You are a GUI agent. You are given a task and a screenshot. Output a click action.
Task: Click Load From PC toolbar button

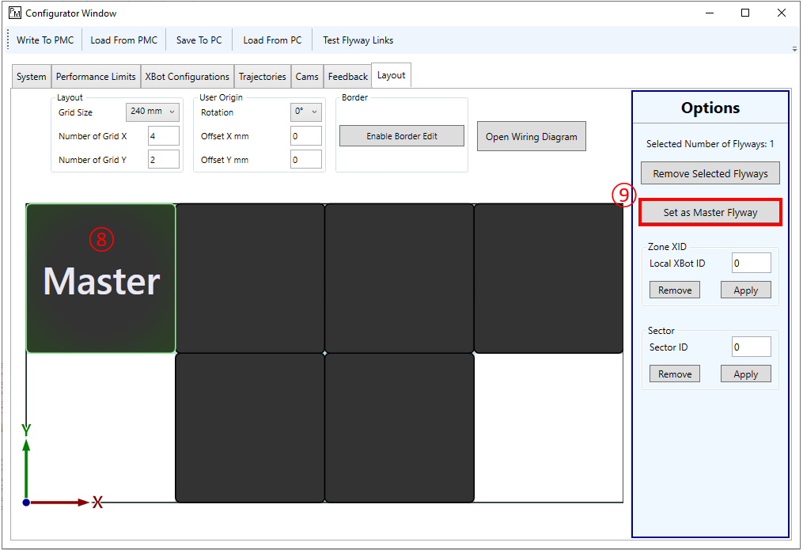click(272, 40)
